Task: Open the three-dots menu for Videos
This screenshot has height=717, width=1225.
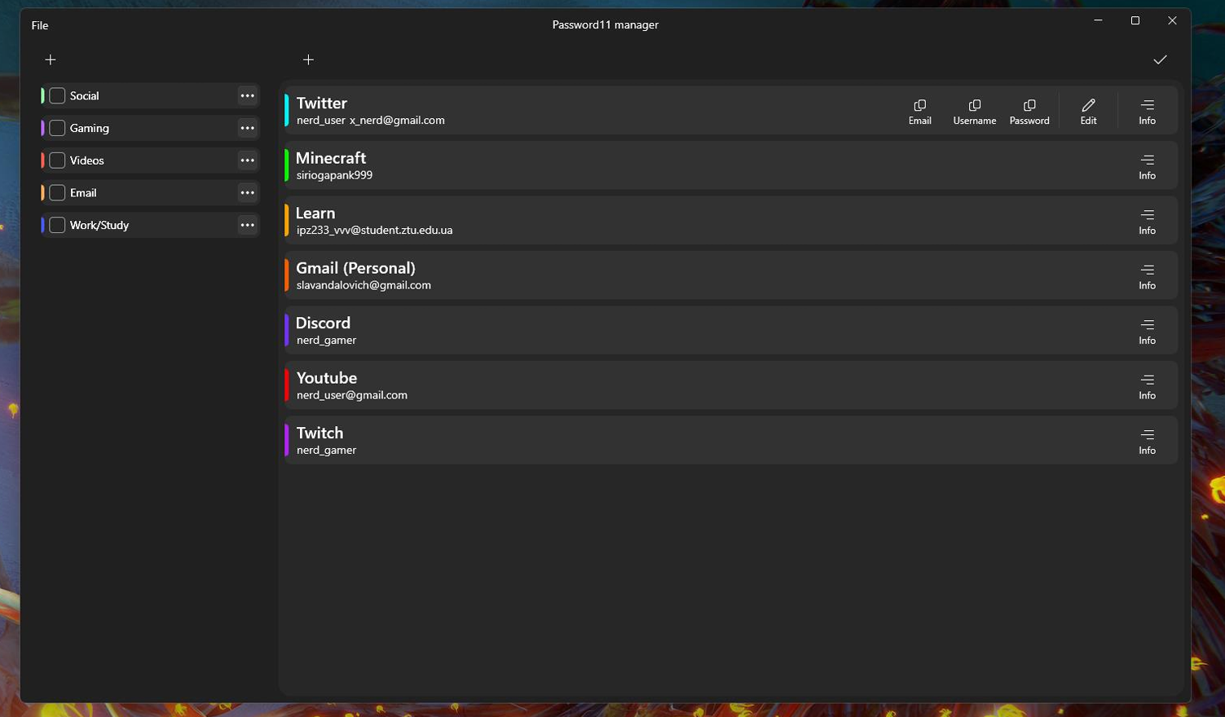Action: click(x=247, y=161)
